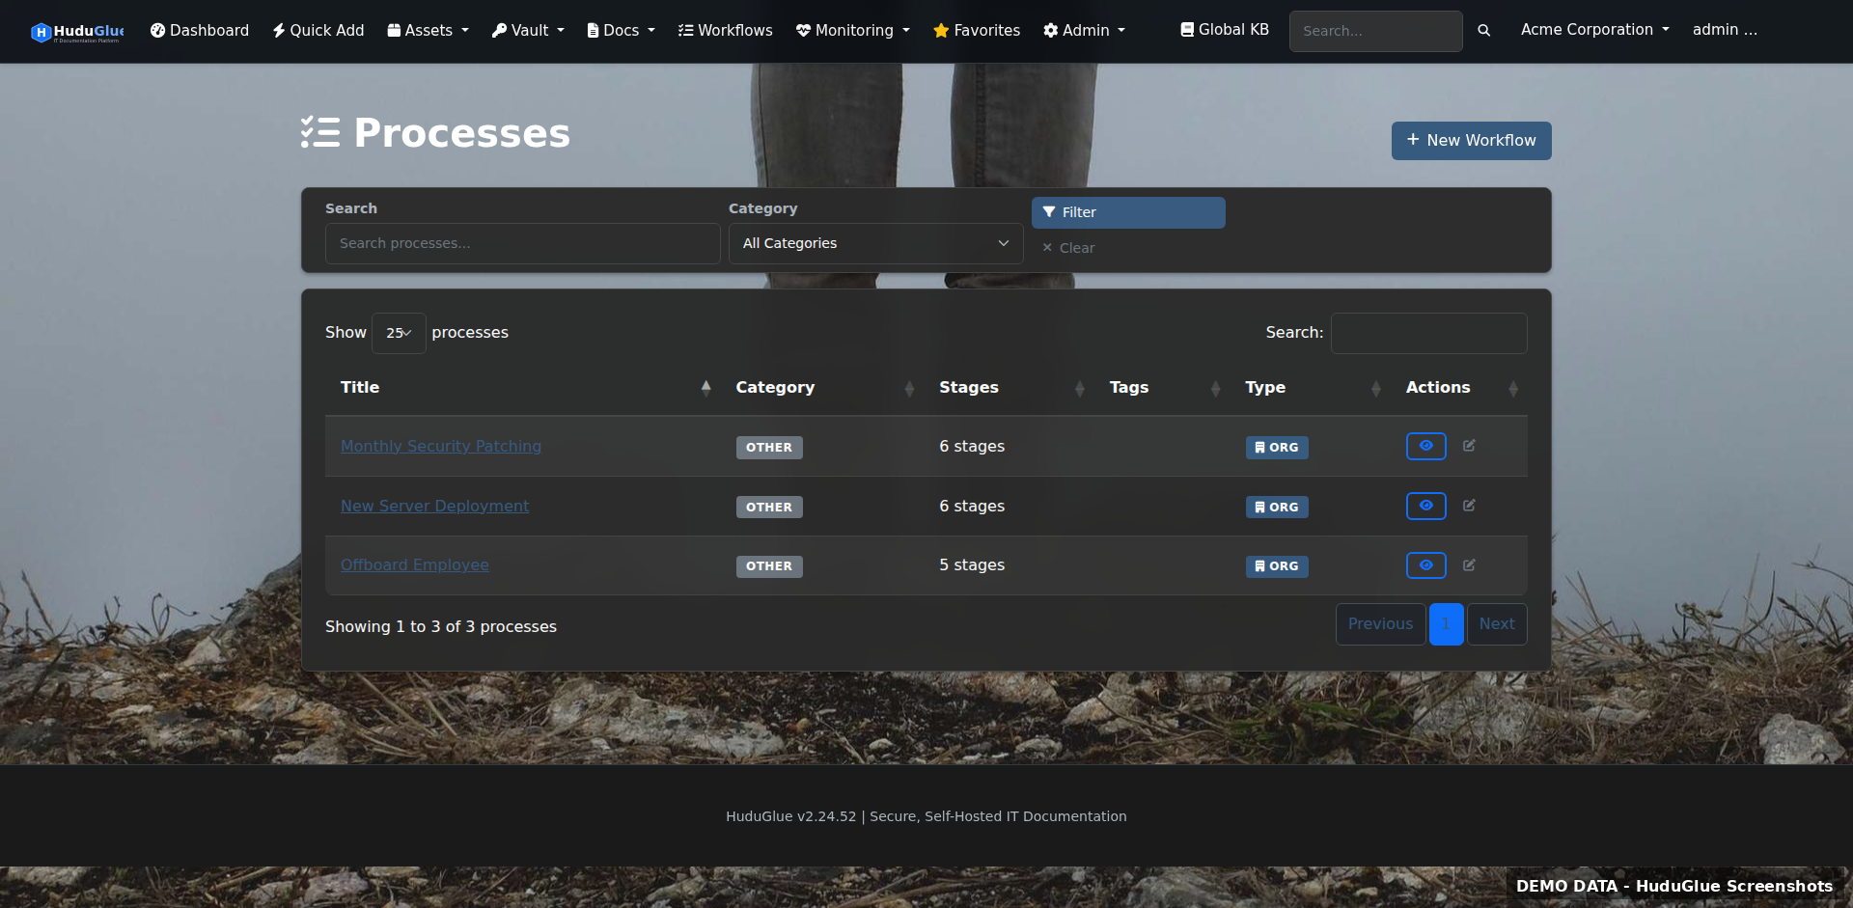Open the Offboard Employee process link
The width and height of the screenshot is (1853, 908).
(x=414, y=564)
